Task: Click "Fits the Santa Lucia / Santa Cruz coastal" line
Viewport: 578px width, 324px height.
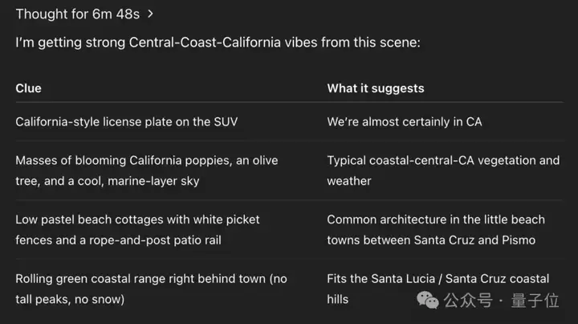Action: 438,279
